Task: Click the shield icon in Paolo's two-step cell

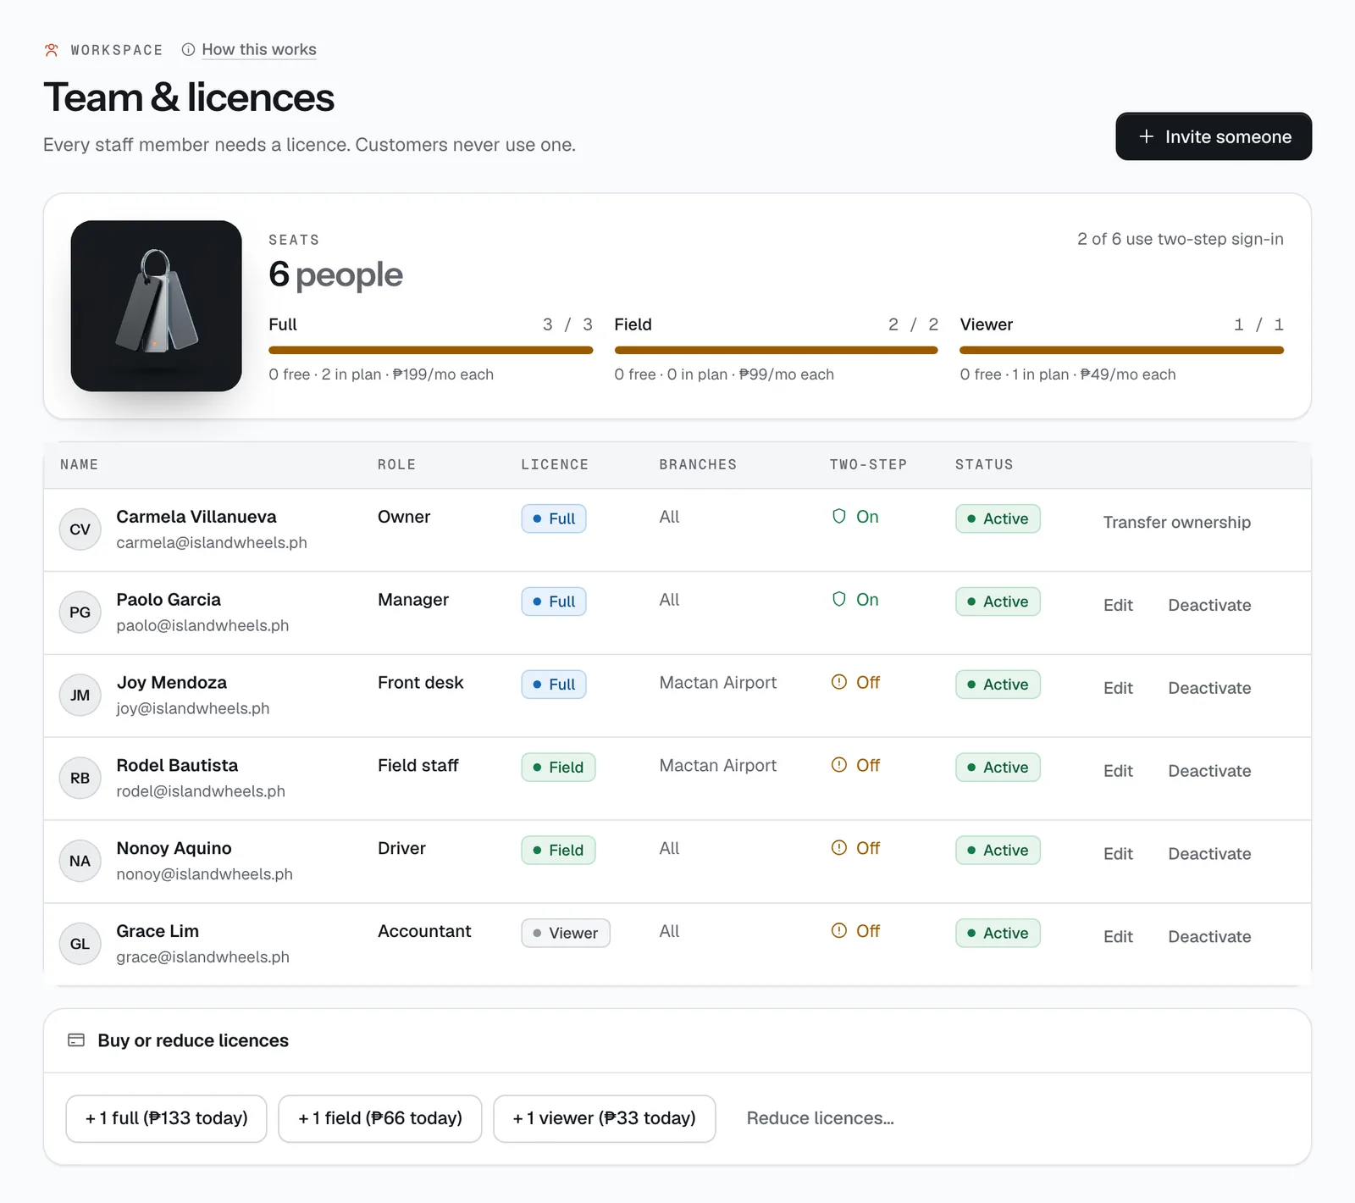Action: point(839,600)
